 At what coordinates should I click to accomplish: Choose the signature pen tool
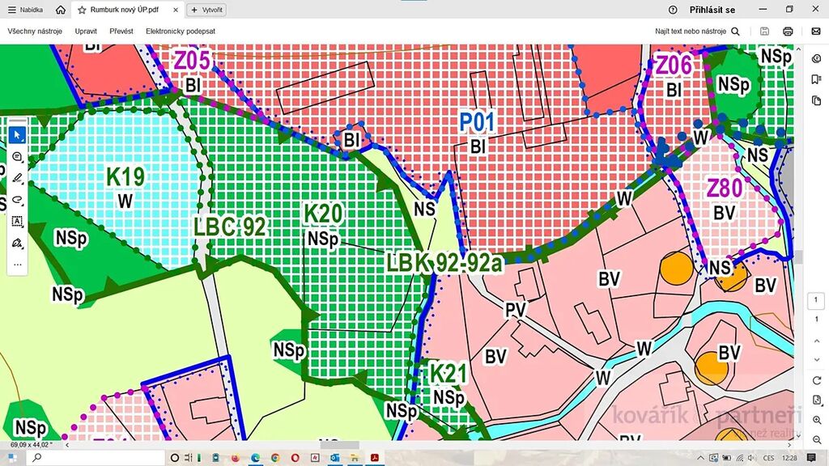(x=17, y=243)
